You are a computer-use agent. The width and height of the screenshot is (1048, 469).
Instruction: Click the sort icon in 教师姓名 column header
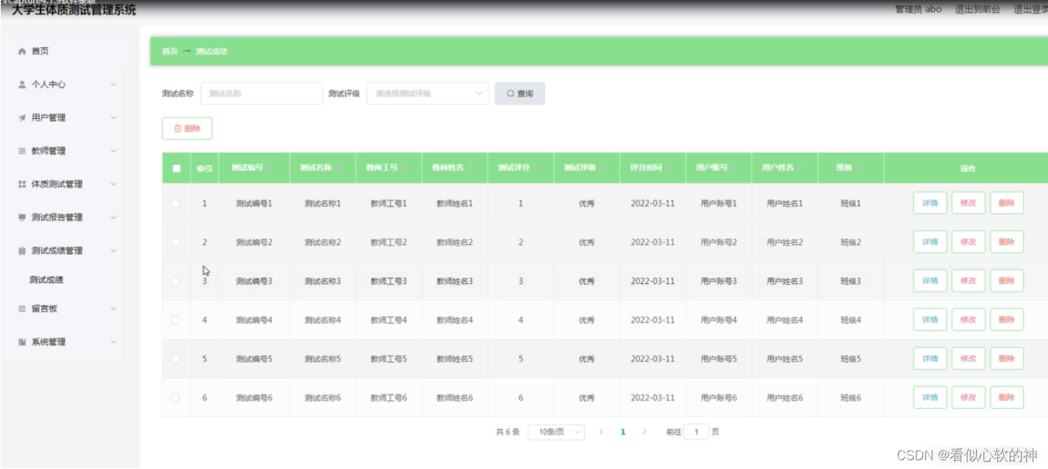pyautogui.click(x=471, y=168)
